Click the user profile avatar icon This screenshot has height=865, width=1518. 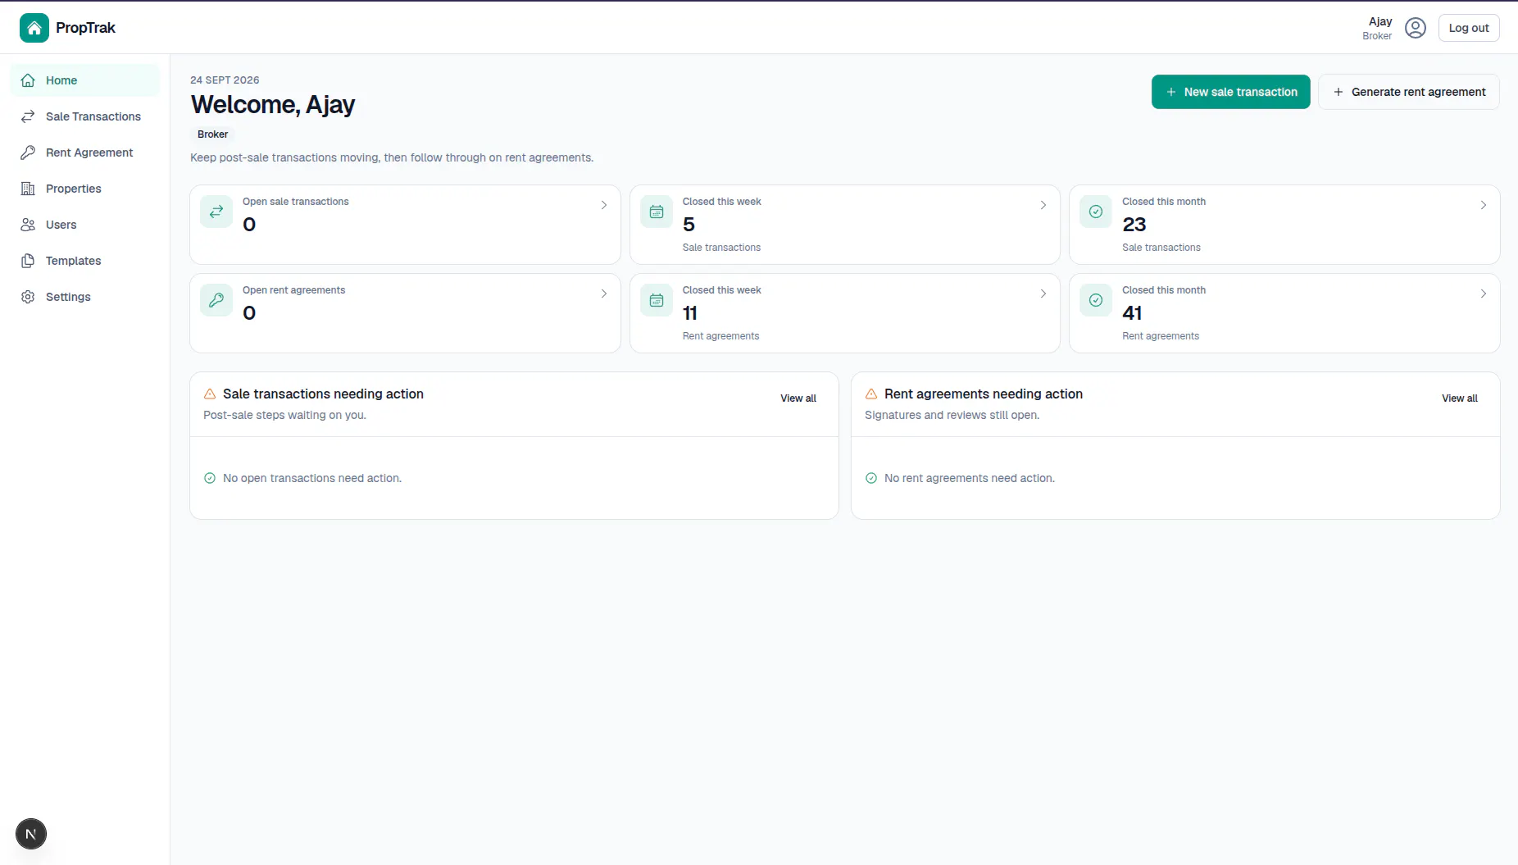click(x=1416, y=28)
